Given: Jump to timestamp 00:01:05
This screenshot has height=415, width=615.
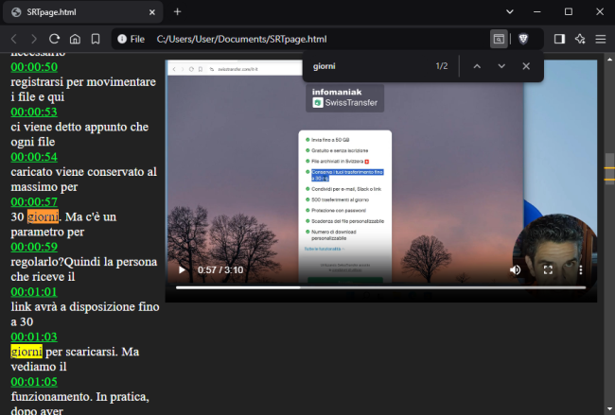Looking at the screenshot, I should (34, 382).
